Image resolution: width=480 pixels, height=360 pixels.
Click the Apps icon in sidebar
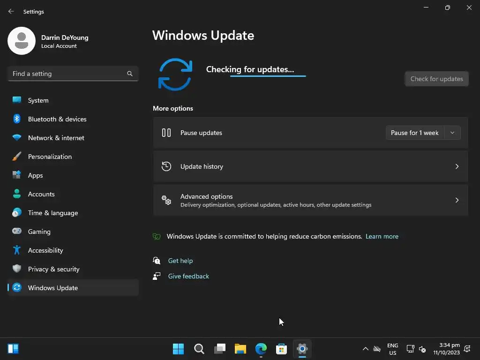point(17,175)
